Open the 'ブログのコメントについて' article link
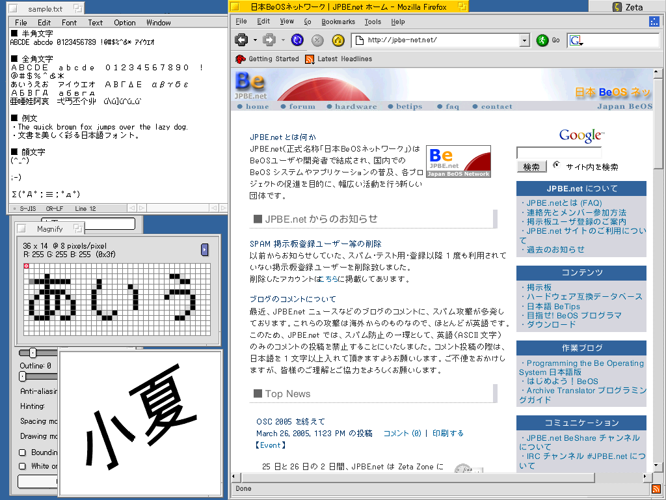 tap(293, 299)
